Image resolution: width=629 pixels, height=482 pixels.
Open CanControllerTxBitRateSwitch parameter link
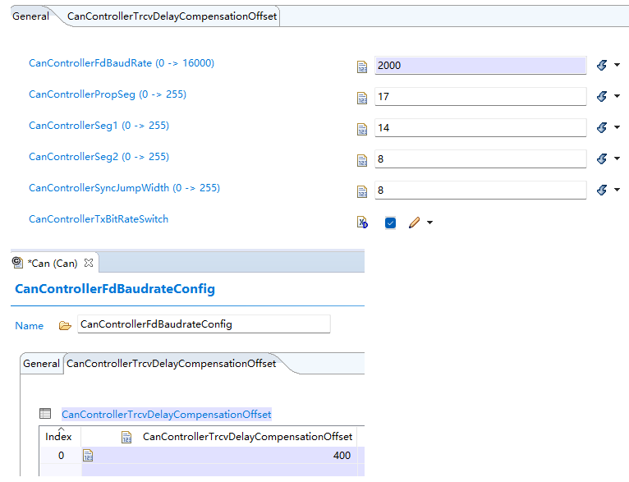(99, 219)
